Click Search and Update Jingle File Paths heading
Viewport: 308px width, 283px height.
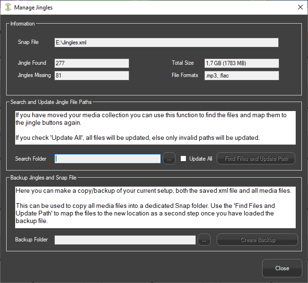pos(51,102)
